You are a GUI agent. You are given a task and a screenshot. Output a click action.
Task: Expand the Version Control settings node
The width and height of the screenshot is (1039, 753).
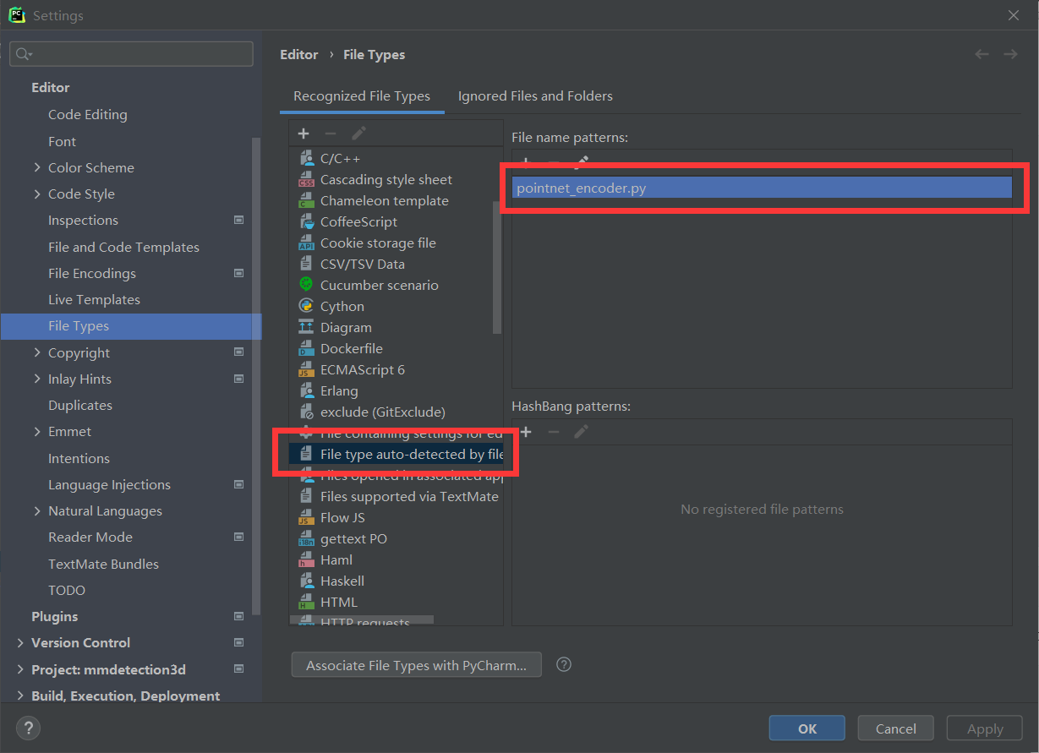(20, 642)
